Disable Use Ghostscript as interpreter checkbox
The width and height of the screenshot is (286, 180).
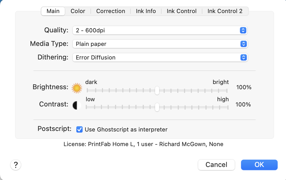79,129
